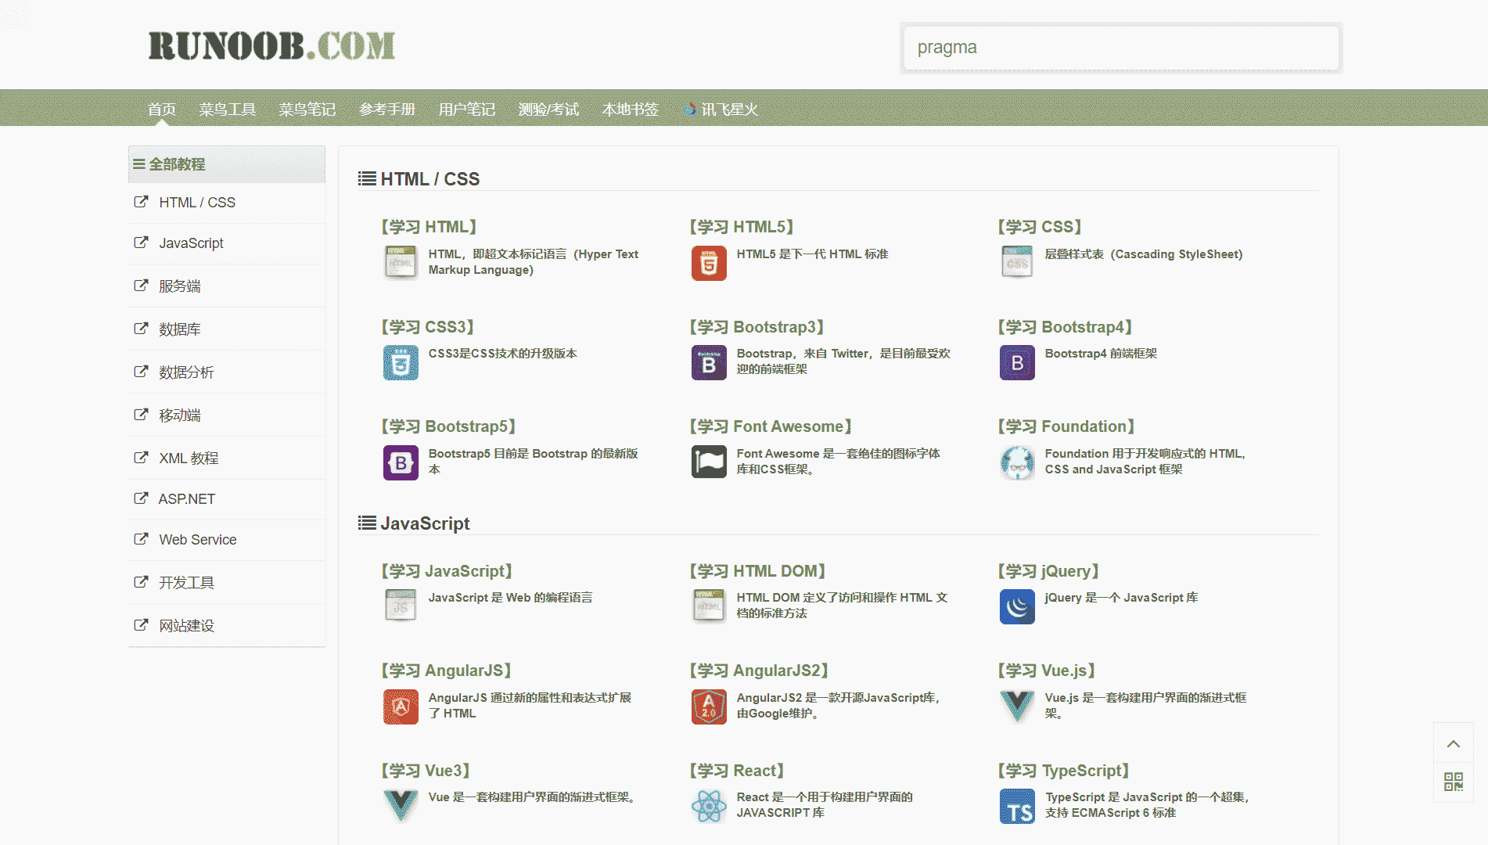Open the 【学习 Bootstrap4】 heading link
The height and width of the screenshot is (845, 1488).
click(1065, 327)
